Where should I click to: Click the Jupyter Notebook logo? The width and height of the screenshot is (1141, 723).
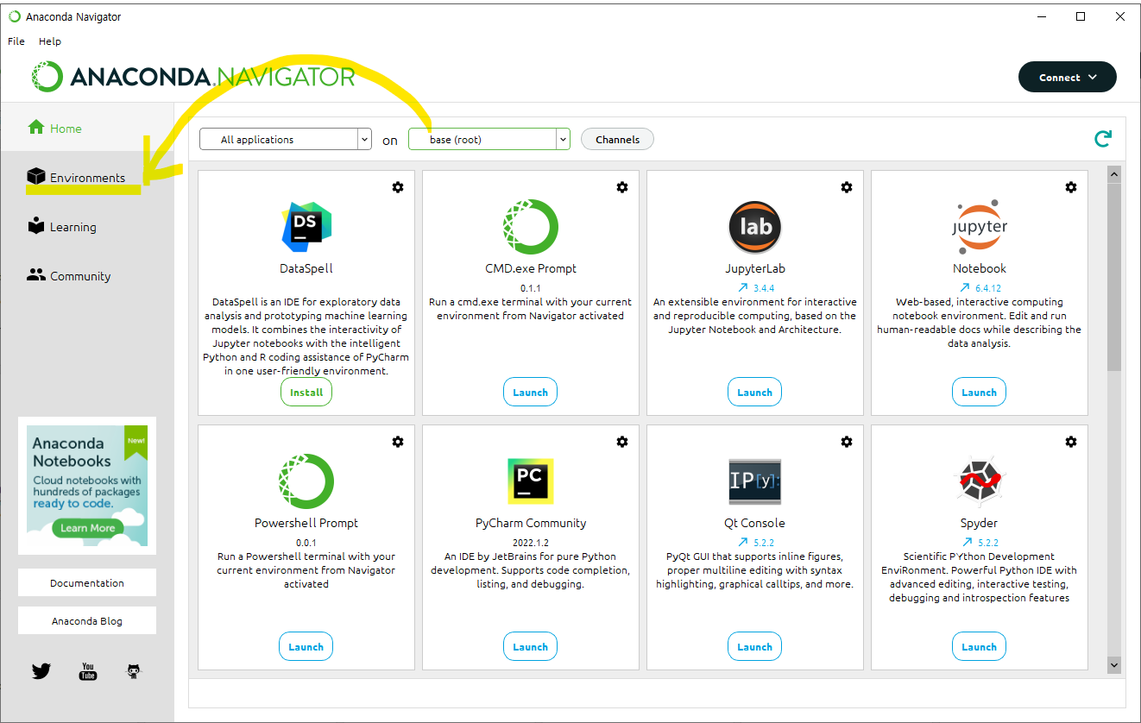(980, 226)
